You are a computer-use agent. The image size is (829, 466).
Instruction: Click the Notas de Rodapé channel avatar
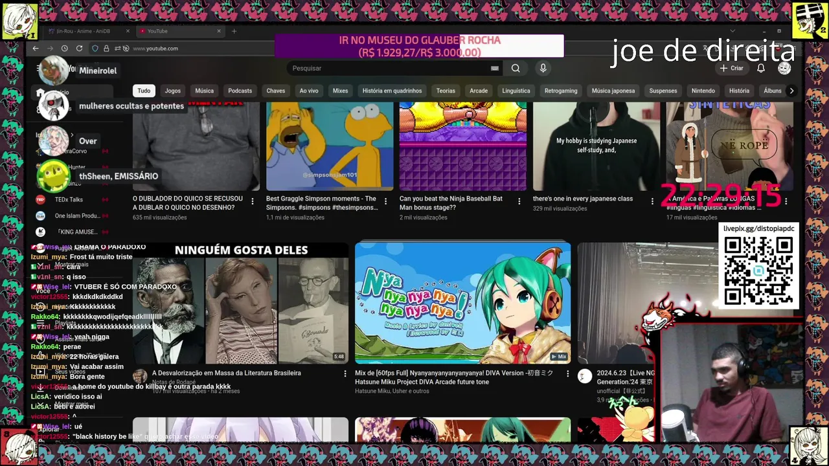tap(139, 376)
